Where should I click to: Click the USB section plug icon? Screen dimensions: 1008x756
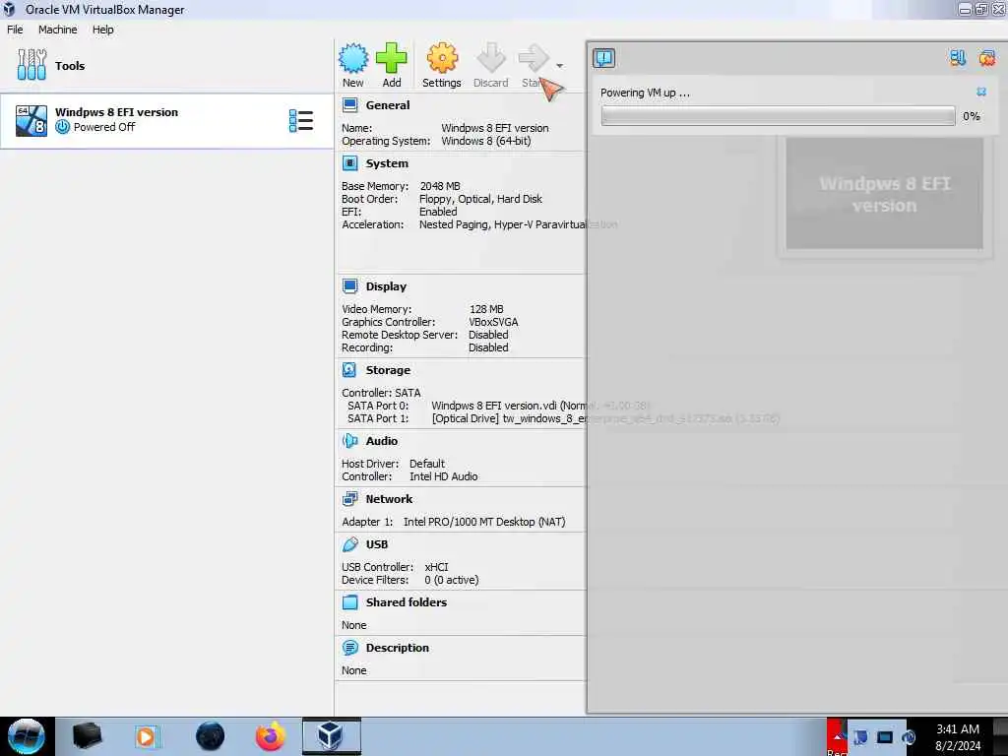point(349,543)
